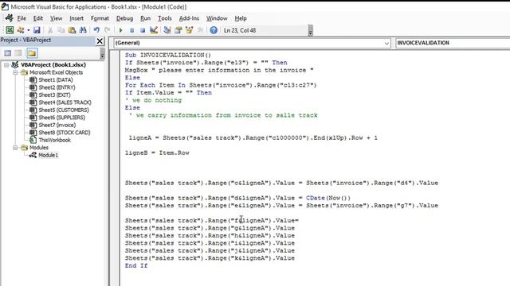The height and width of the screenshot is (286, 510).
Task: Click the 'End If' code line
Action: point(136,265)
